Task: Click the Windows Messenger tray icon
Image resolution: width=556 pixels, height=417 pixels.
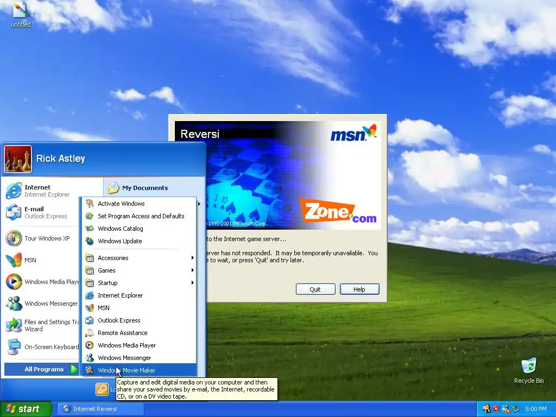Action: [x=506, y=409]
